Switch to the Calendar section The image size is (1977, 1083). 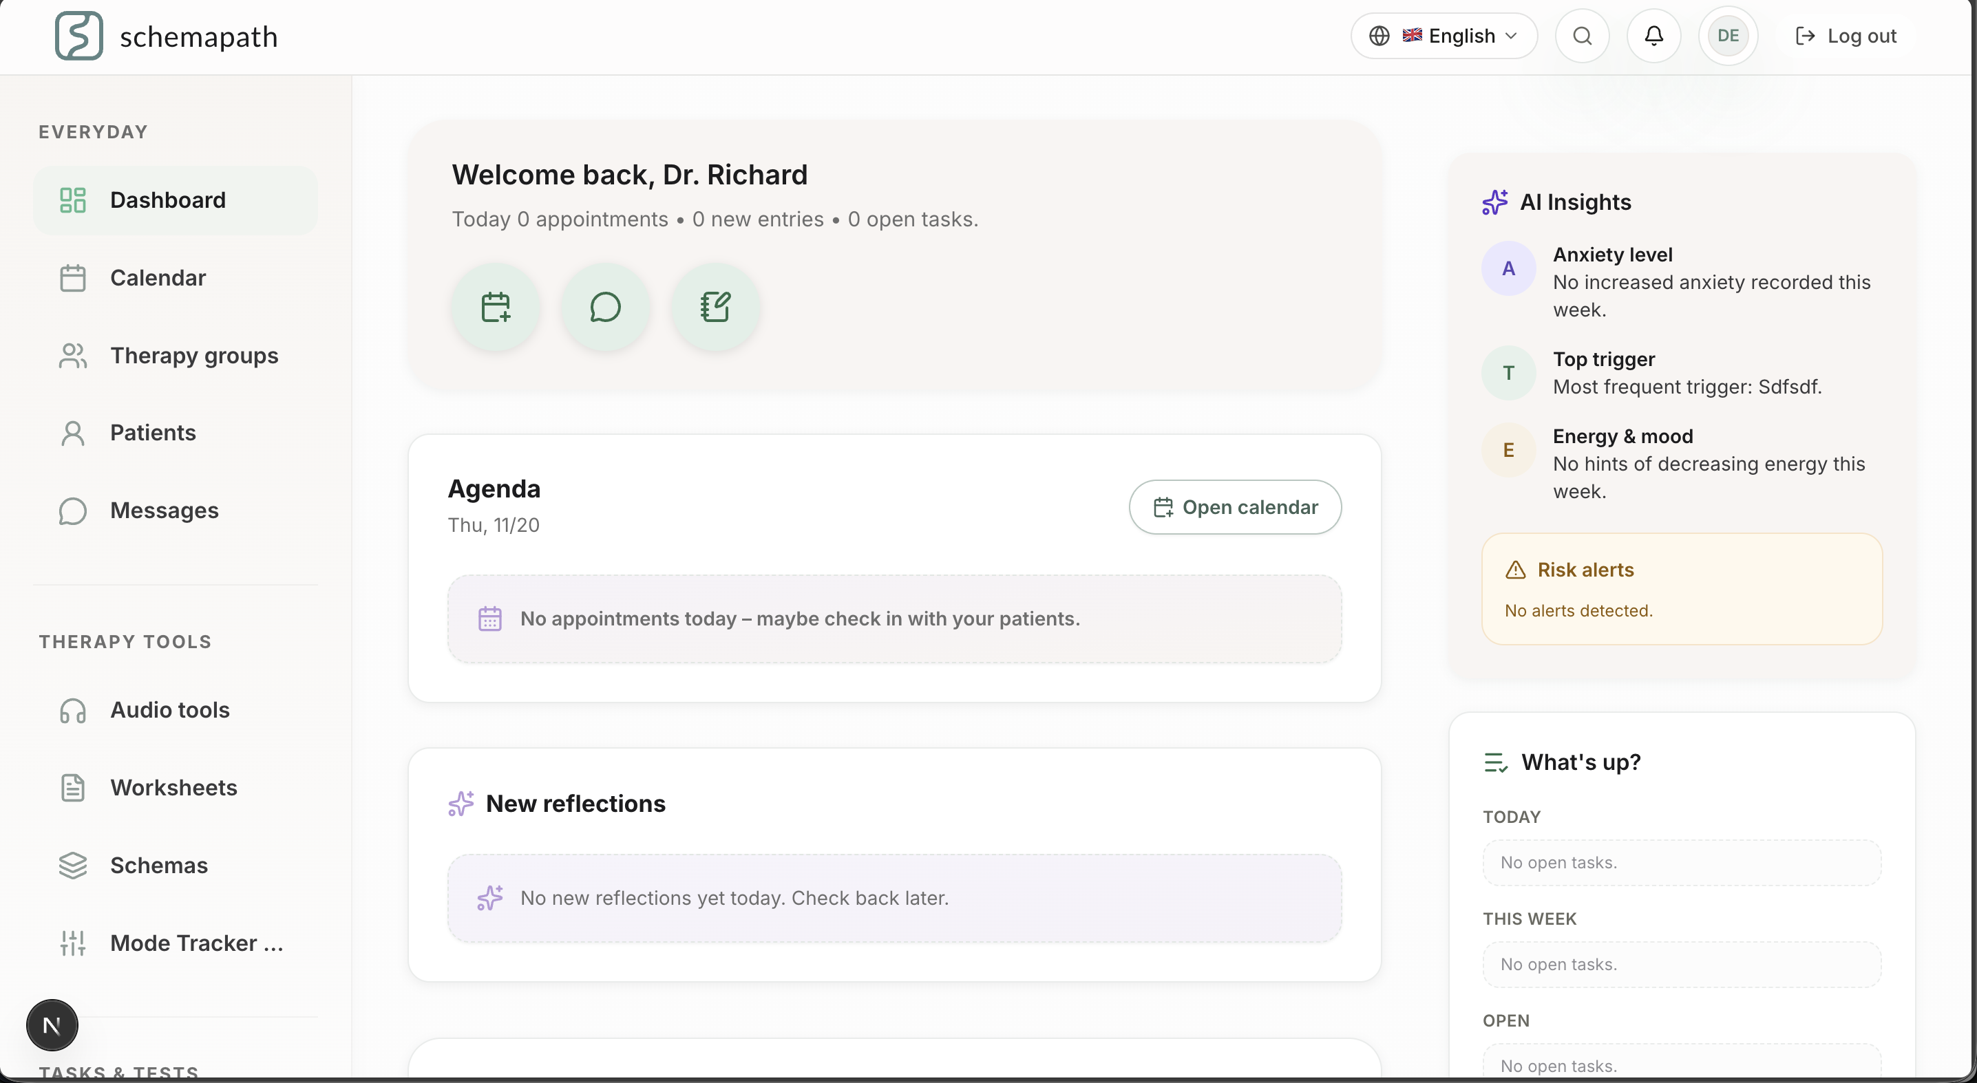click(158, 278)
